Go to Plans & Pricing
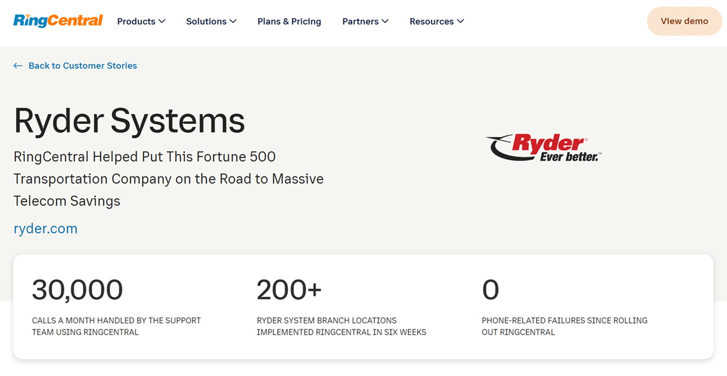The image size is (727, 376). (289, 22)
